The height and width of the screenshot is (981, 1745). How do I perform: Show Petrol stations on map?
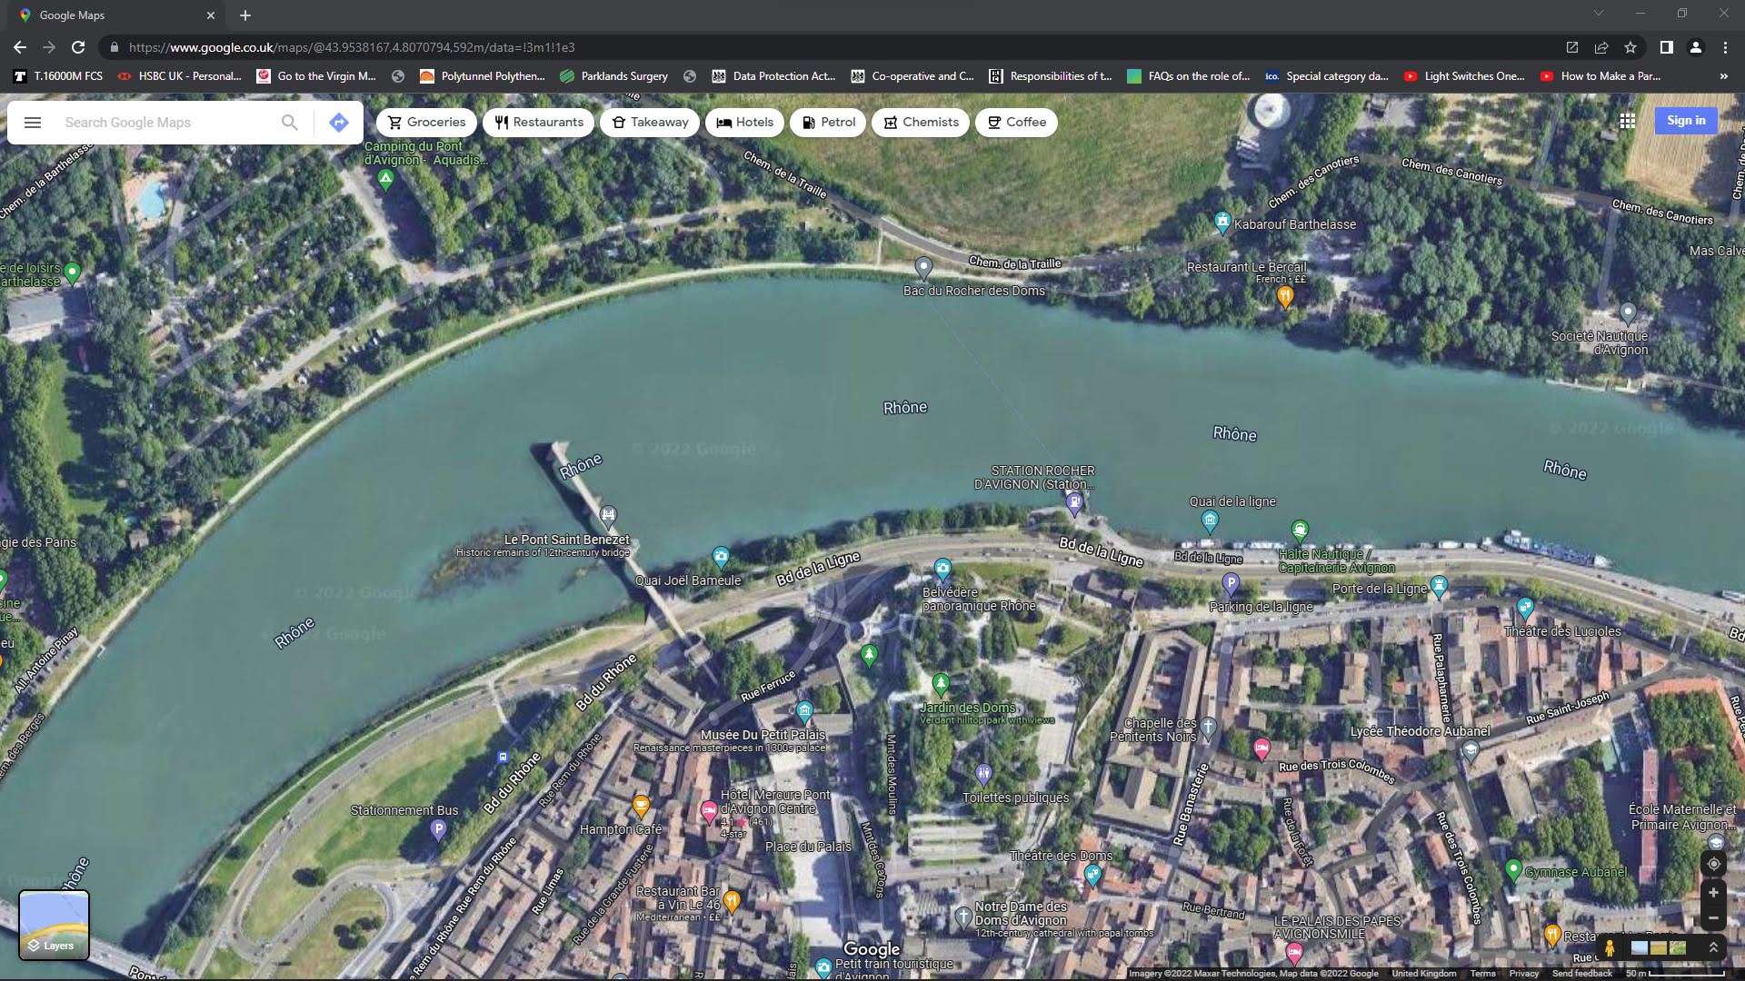click(x=828, y=123)
